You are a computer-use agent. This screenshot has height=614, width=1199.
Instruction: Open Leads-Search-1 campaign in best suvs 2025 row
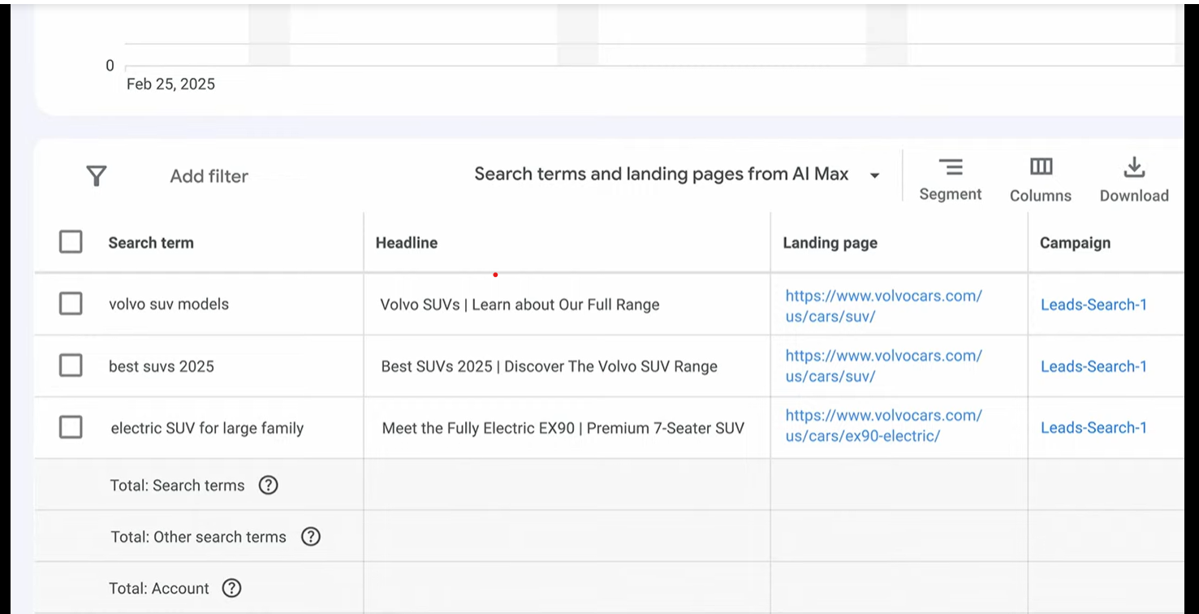coord(1093,366)
